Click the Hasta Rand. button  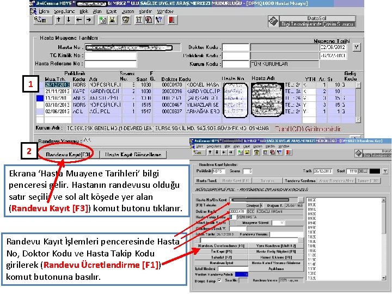(207, 181)
